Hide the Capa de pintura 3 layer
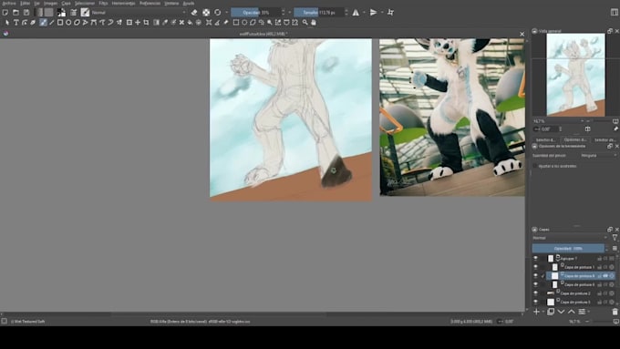This screenshot has width=620, height=349. pos(535,302)
